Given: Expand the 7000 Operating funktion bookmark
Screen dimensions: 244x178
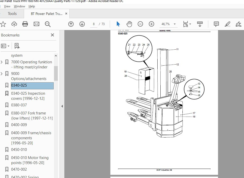Looking at the screenshot, I should pyautogui.click(x=2, y=62).
